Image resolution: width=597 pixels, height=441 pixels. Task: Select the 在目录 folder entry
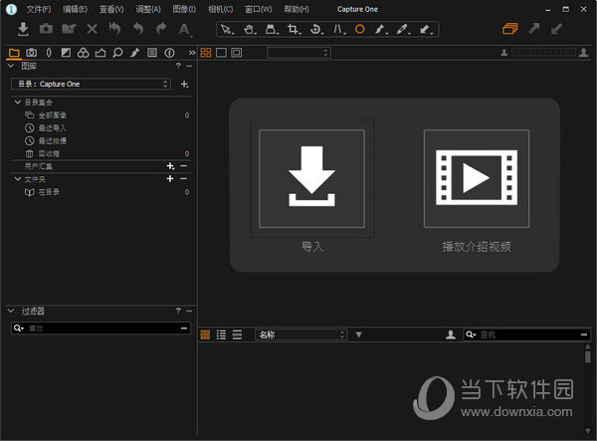pos(102,192)
